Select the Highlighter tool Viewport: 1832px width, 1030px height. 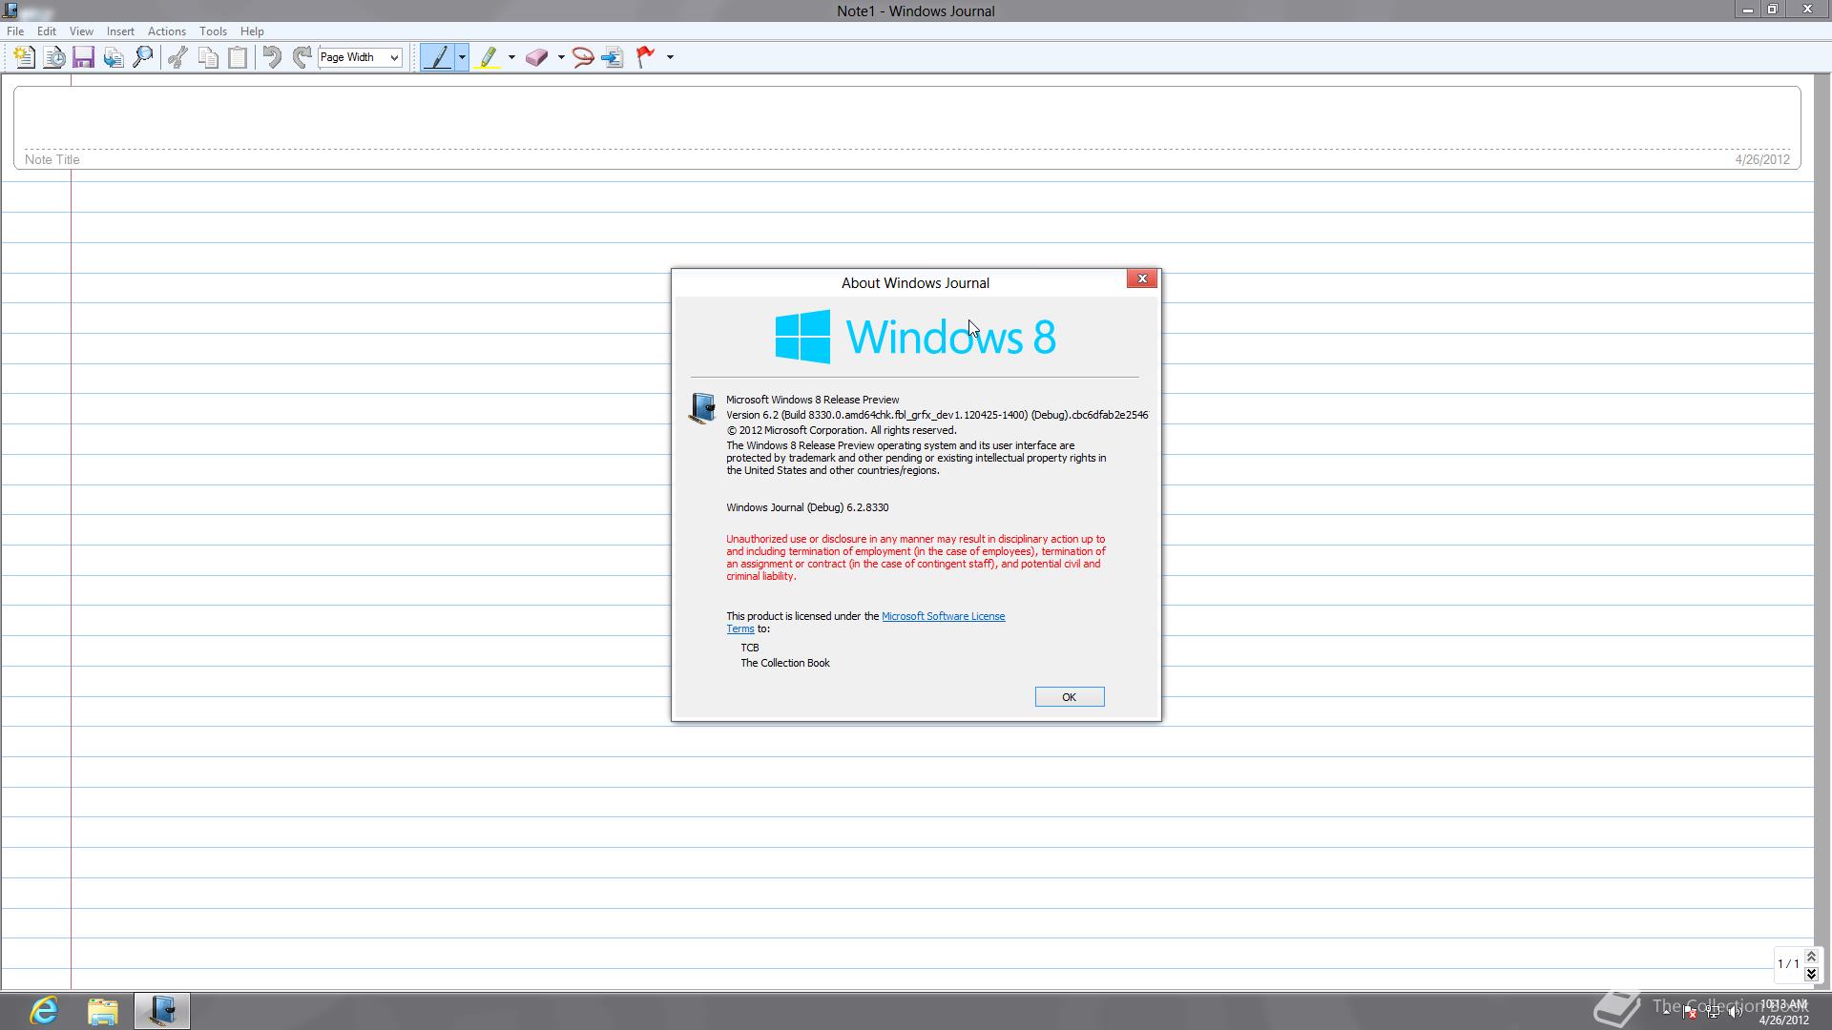(x=489, y=57)
